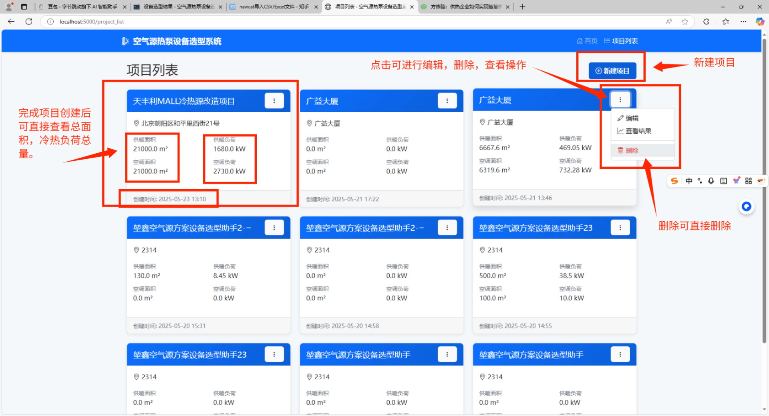Click the 新建项目 button
Image resolution: width=769 pixels, height=416 pixels.
pos(612,71)
